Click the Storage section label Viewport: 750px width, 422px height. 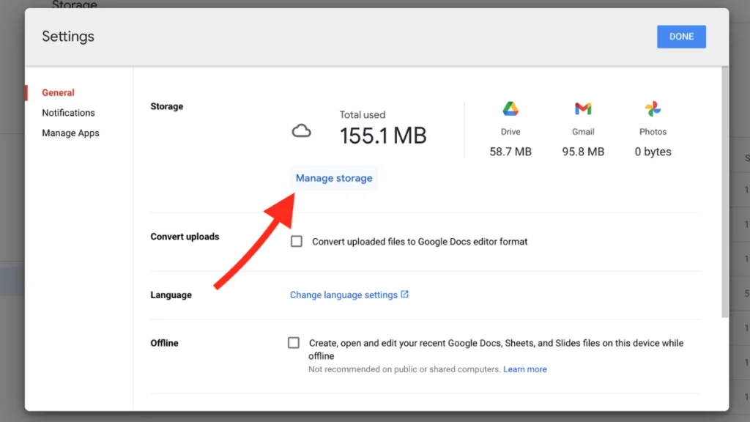(166, 106)
